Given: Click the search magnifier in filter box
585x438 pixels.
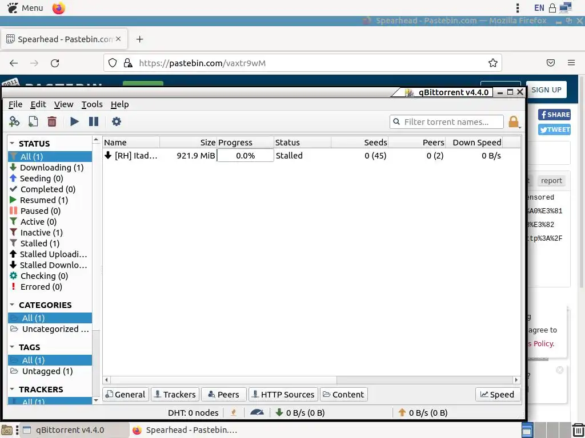Looking at the screenshot, I should click(x=397, y=122).
